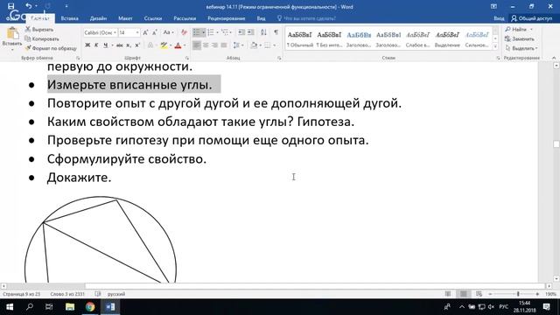Click the Copy (Копировать) button
The width and height of the screenshot is (560, 315).
click(x=42, y=38)
